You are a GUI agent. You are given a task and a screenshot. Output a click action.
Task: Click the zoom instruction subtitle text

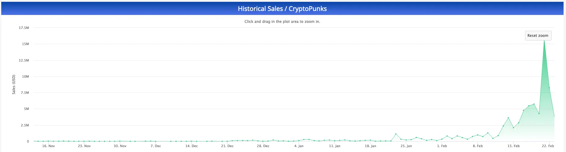coord(282,22)
